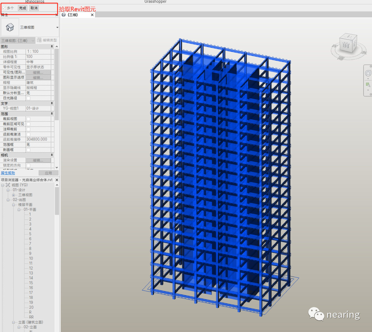This screenshot has width=372, height=332.
Task: Open the 属性帮助 properties help link
Action: pos(8,173)
